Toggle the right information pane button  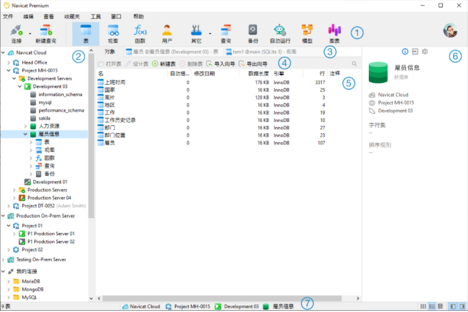[462, 306]
